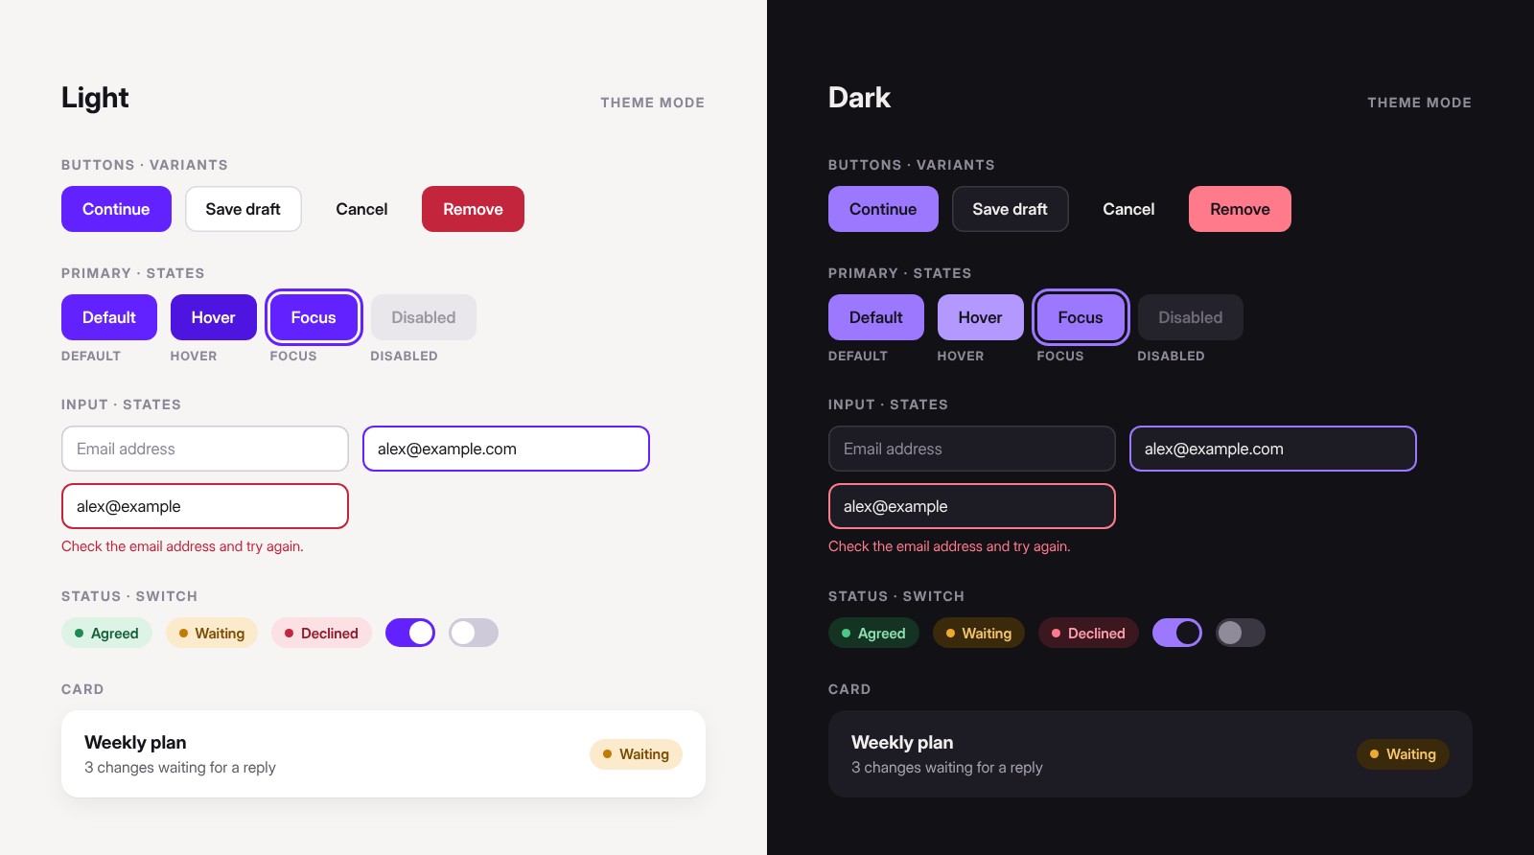Click the Continue button in Light panel
Screen dimensions: 1534x855
pos(116,209)
